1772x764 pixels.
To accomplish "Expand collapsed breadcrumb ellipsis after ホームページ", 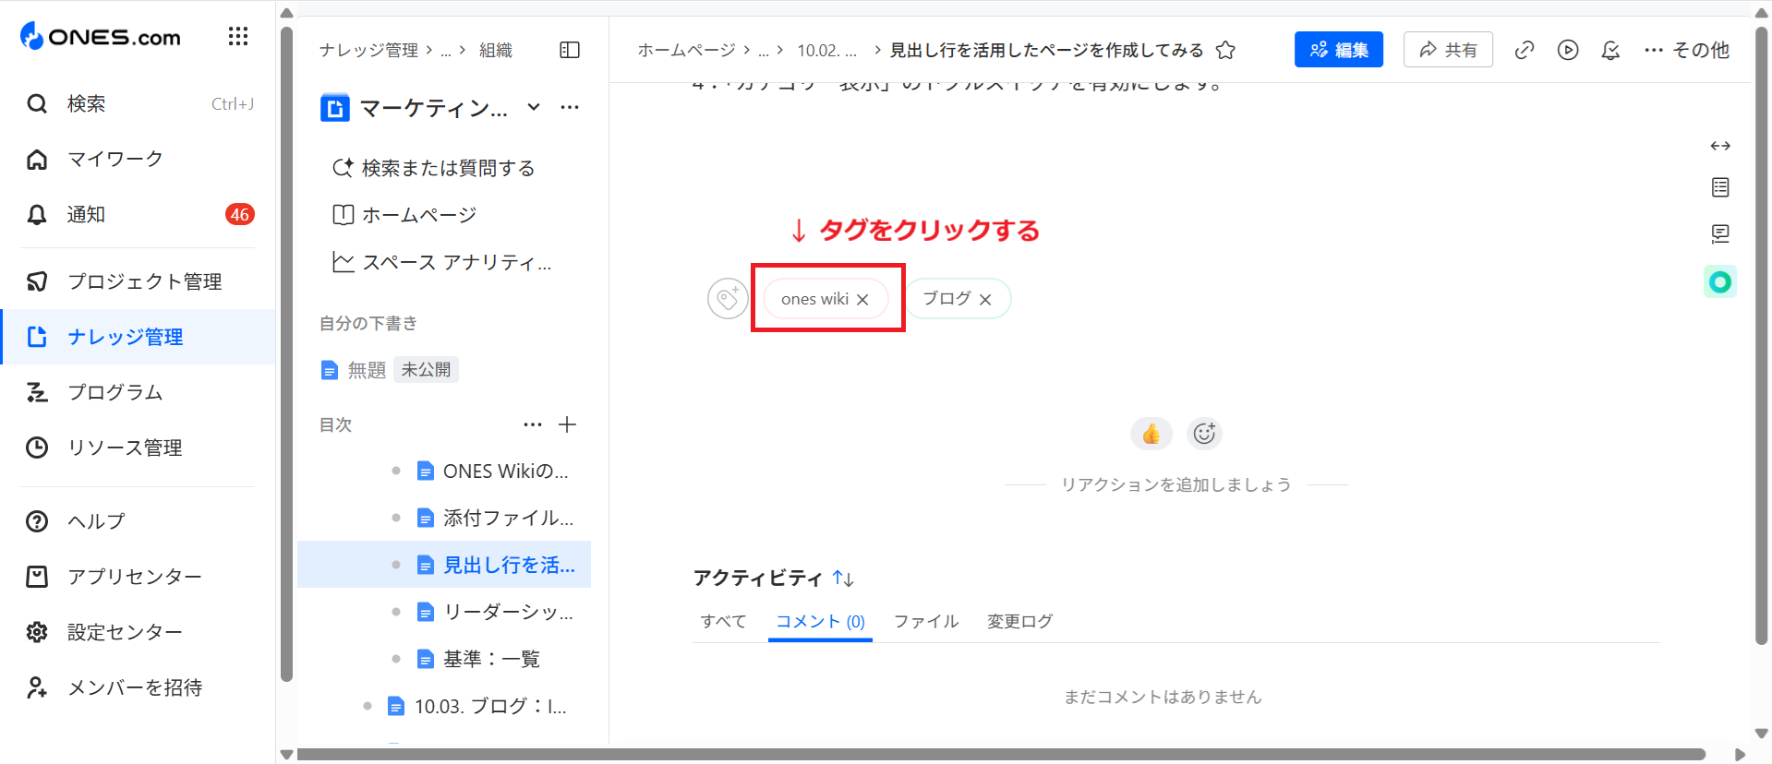I will 764,51.
